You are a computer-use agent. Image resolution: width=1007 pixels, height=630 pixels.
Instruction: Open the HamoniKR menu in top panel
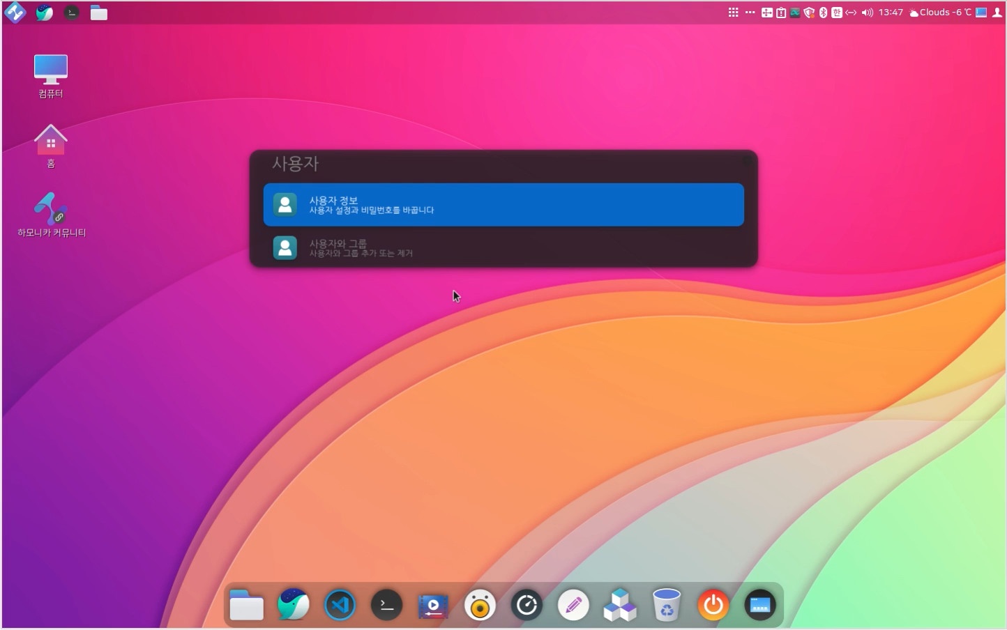15,13
